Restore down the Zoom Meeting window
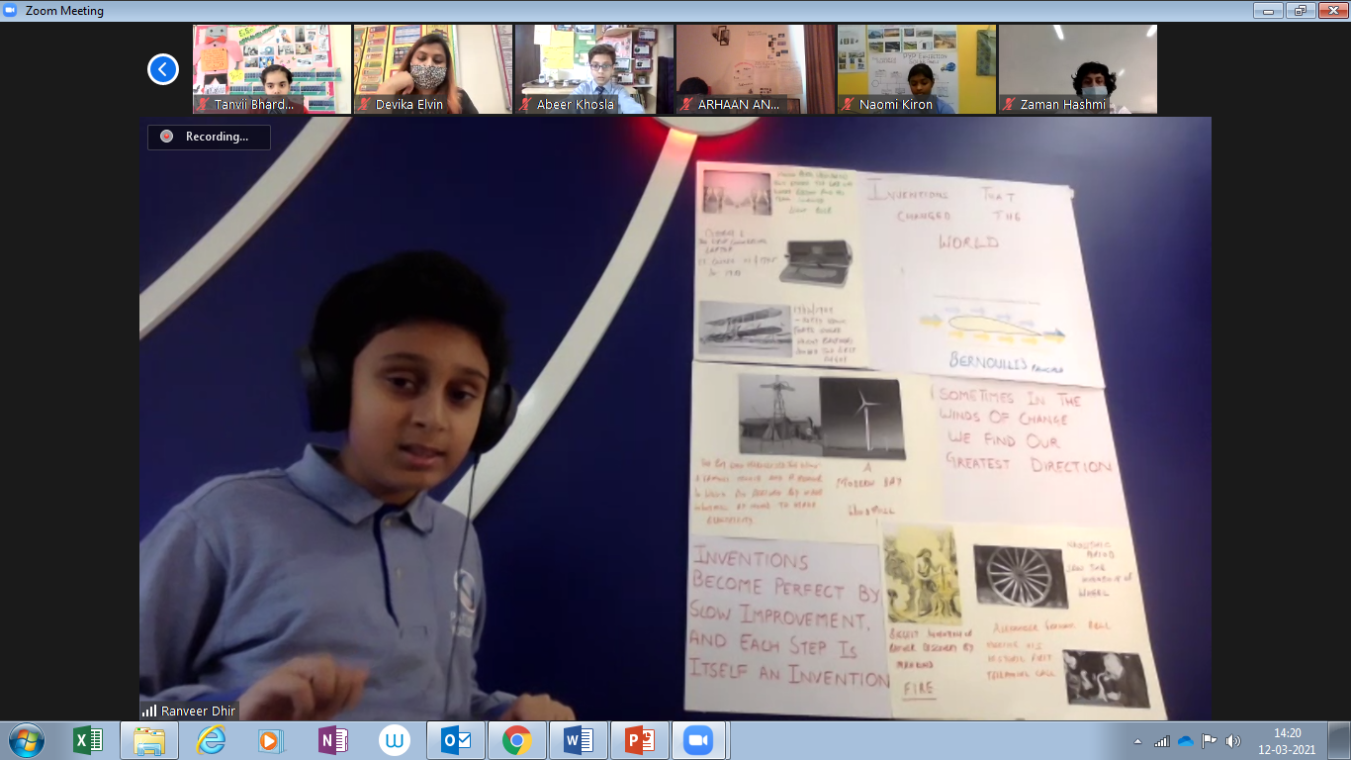The height and width of the screenshot is (760, 1351). (x=1299, y=10)
